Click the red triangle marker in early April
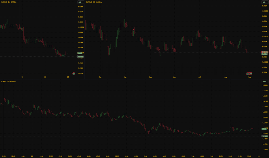The height and width of the screenshot is (158, 269). point(133,30)
